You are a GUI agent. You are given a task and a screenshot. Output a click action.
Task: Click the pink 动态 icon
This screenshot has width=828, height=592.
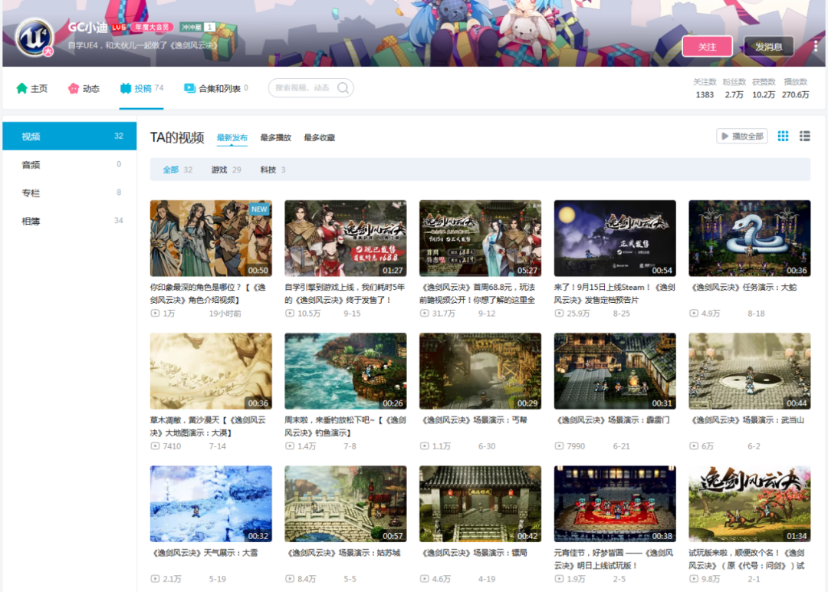pos(74,88)
